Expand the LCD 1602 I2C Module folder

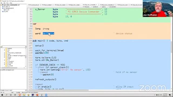point(5,56)
